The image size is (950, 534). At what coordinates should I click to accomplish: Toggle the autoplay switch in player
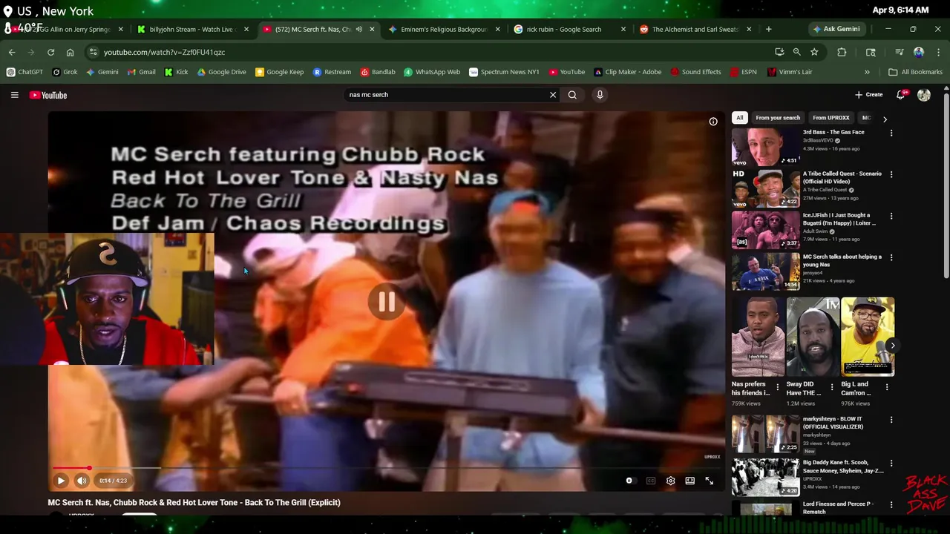click(x=629, y=481)
